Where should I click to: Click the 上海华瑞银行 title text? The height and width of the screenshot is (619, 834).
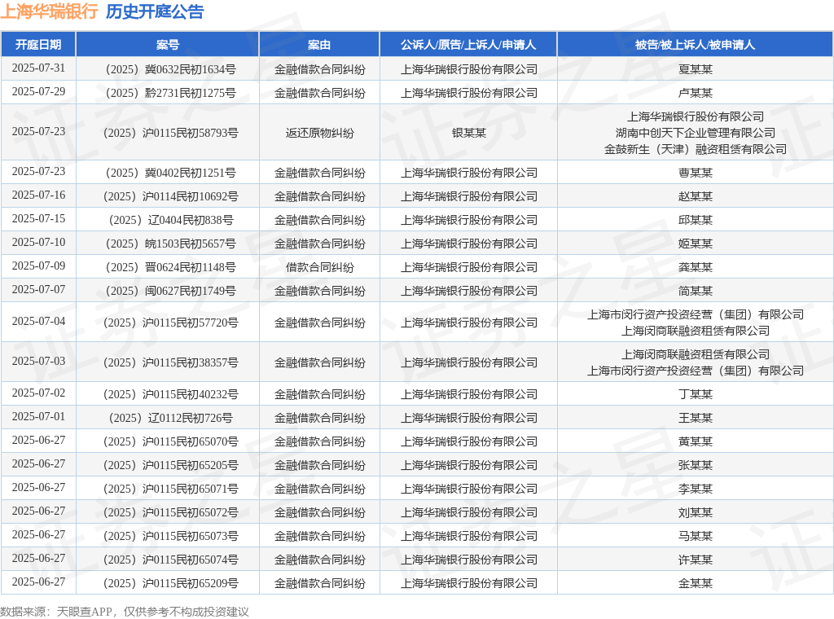[49, 11]
